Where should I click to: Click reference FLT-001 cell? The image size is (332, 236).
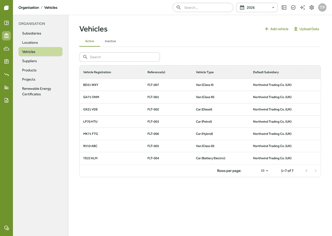tap(153, 97)
